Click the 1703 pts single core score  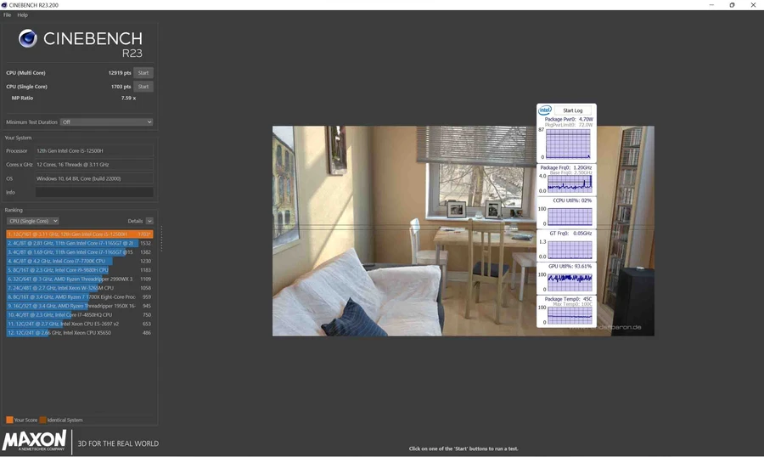(121, 87)
